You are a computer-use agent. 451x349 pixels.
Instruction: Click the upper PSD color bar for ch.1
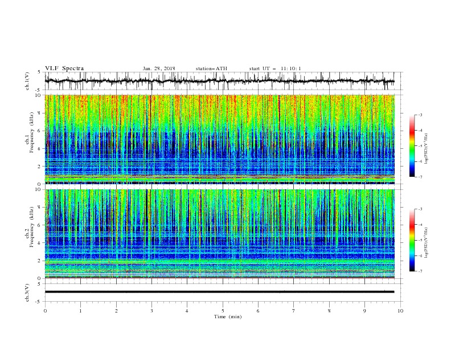[412, 146]
